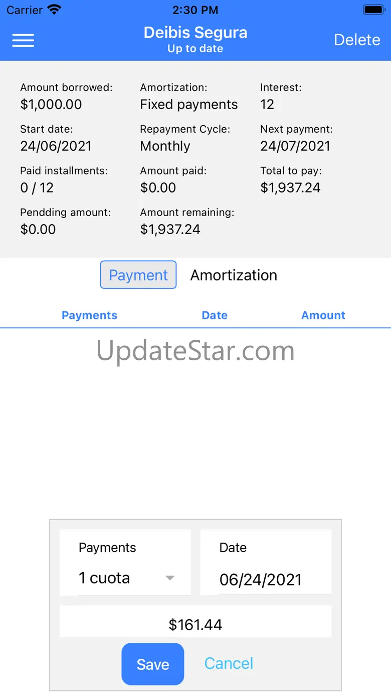Click the Payments column header
The height and width of the screenshot is (697, 391).
pos(89,316)
